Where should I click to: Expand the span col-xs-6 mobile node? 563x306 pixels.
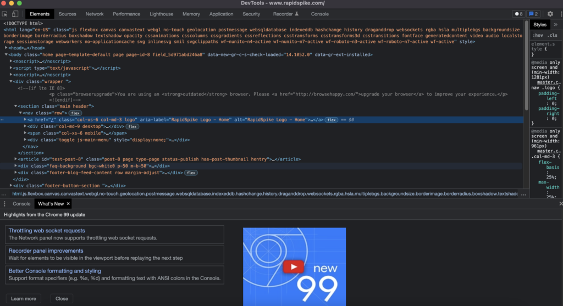[x=25, y=133]
